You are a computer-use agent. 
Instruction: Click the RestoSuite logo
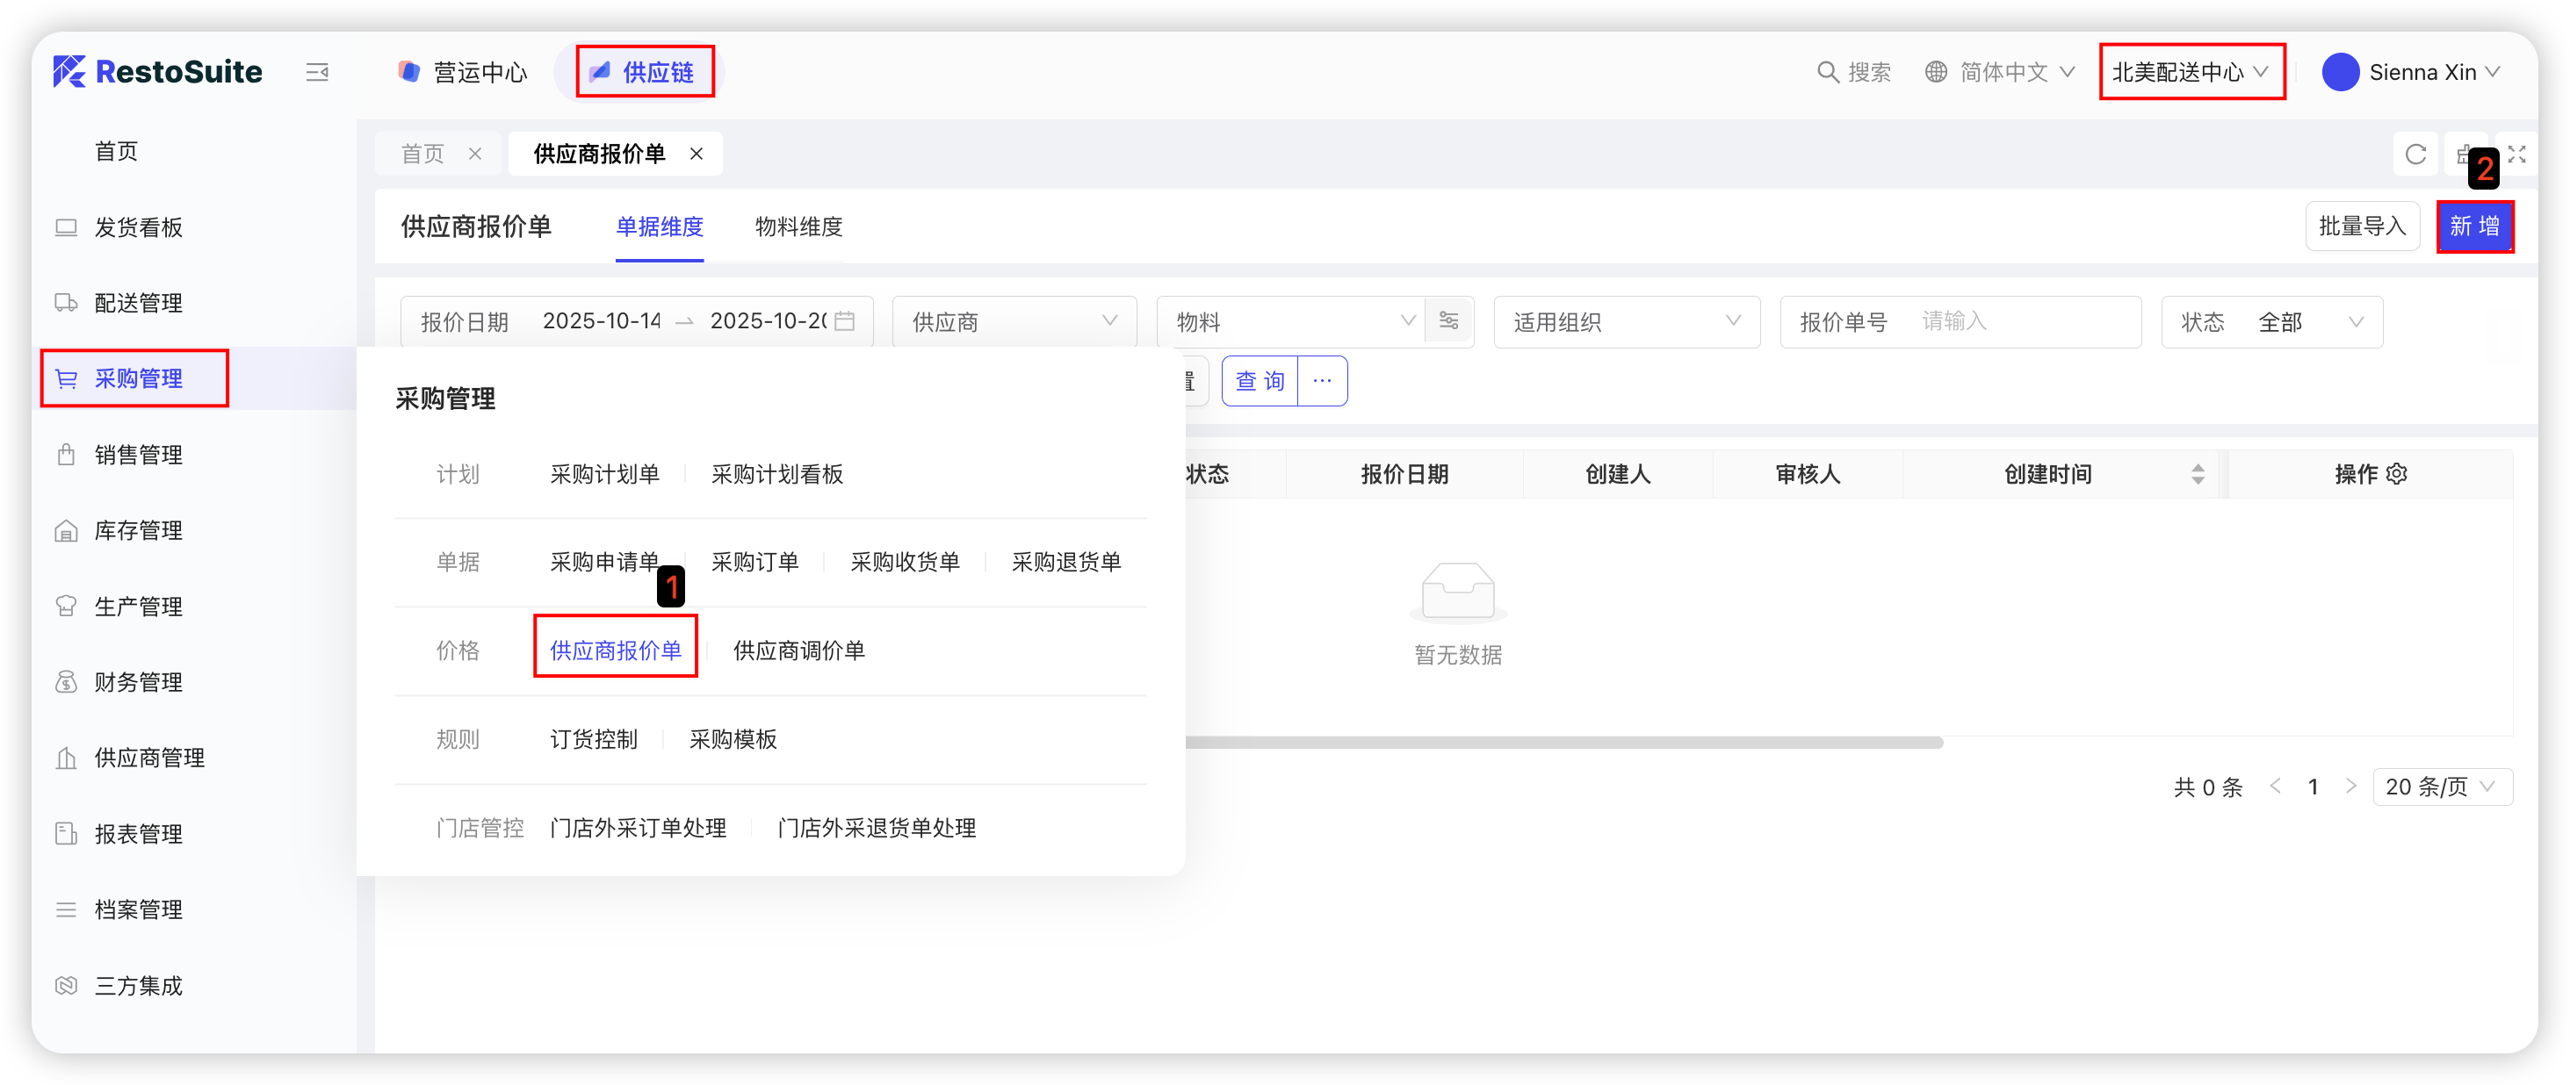point(157,72)
